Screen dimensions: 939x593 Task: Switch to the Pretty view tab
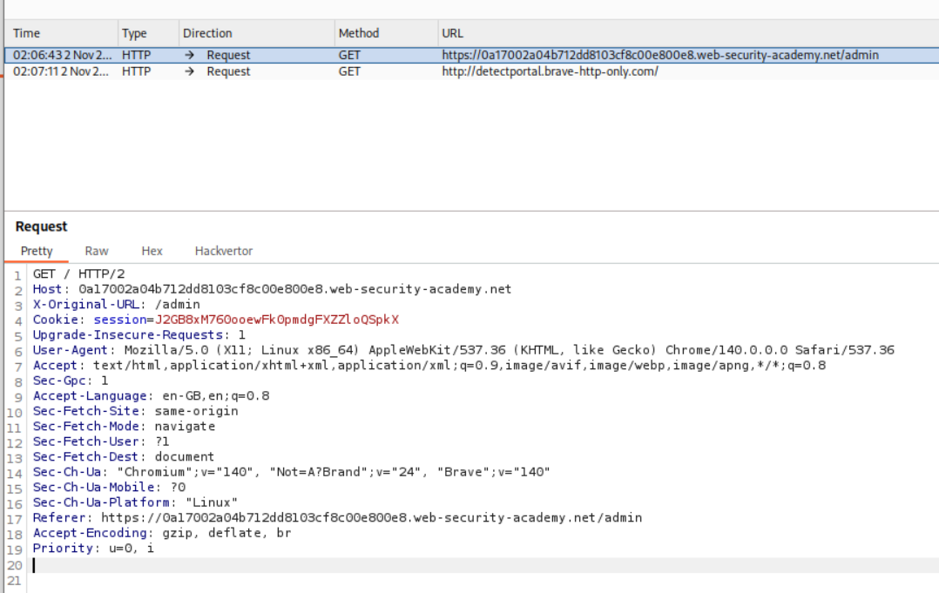[37, 251]
